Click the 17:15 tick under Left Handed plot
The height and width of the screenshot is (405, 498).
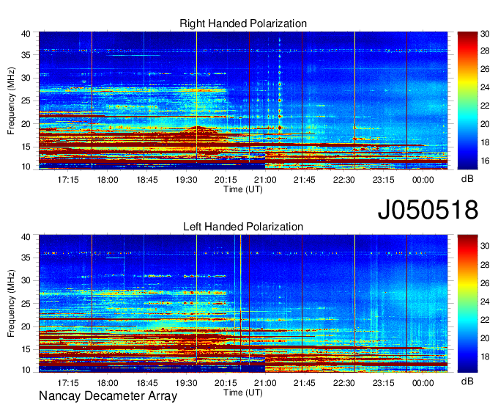tap(68, 382)
